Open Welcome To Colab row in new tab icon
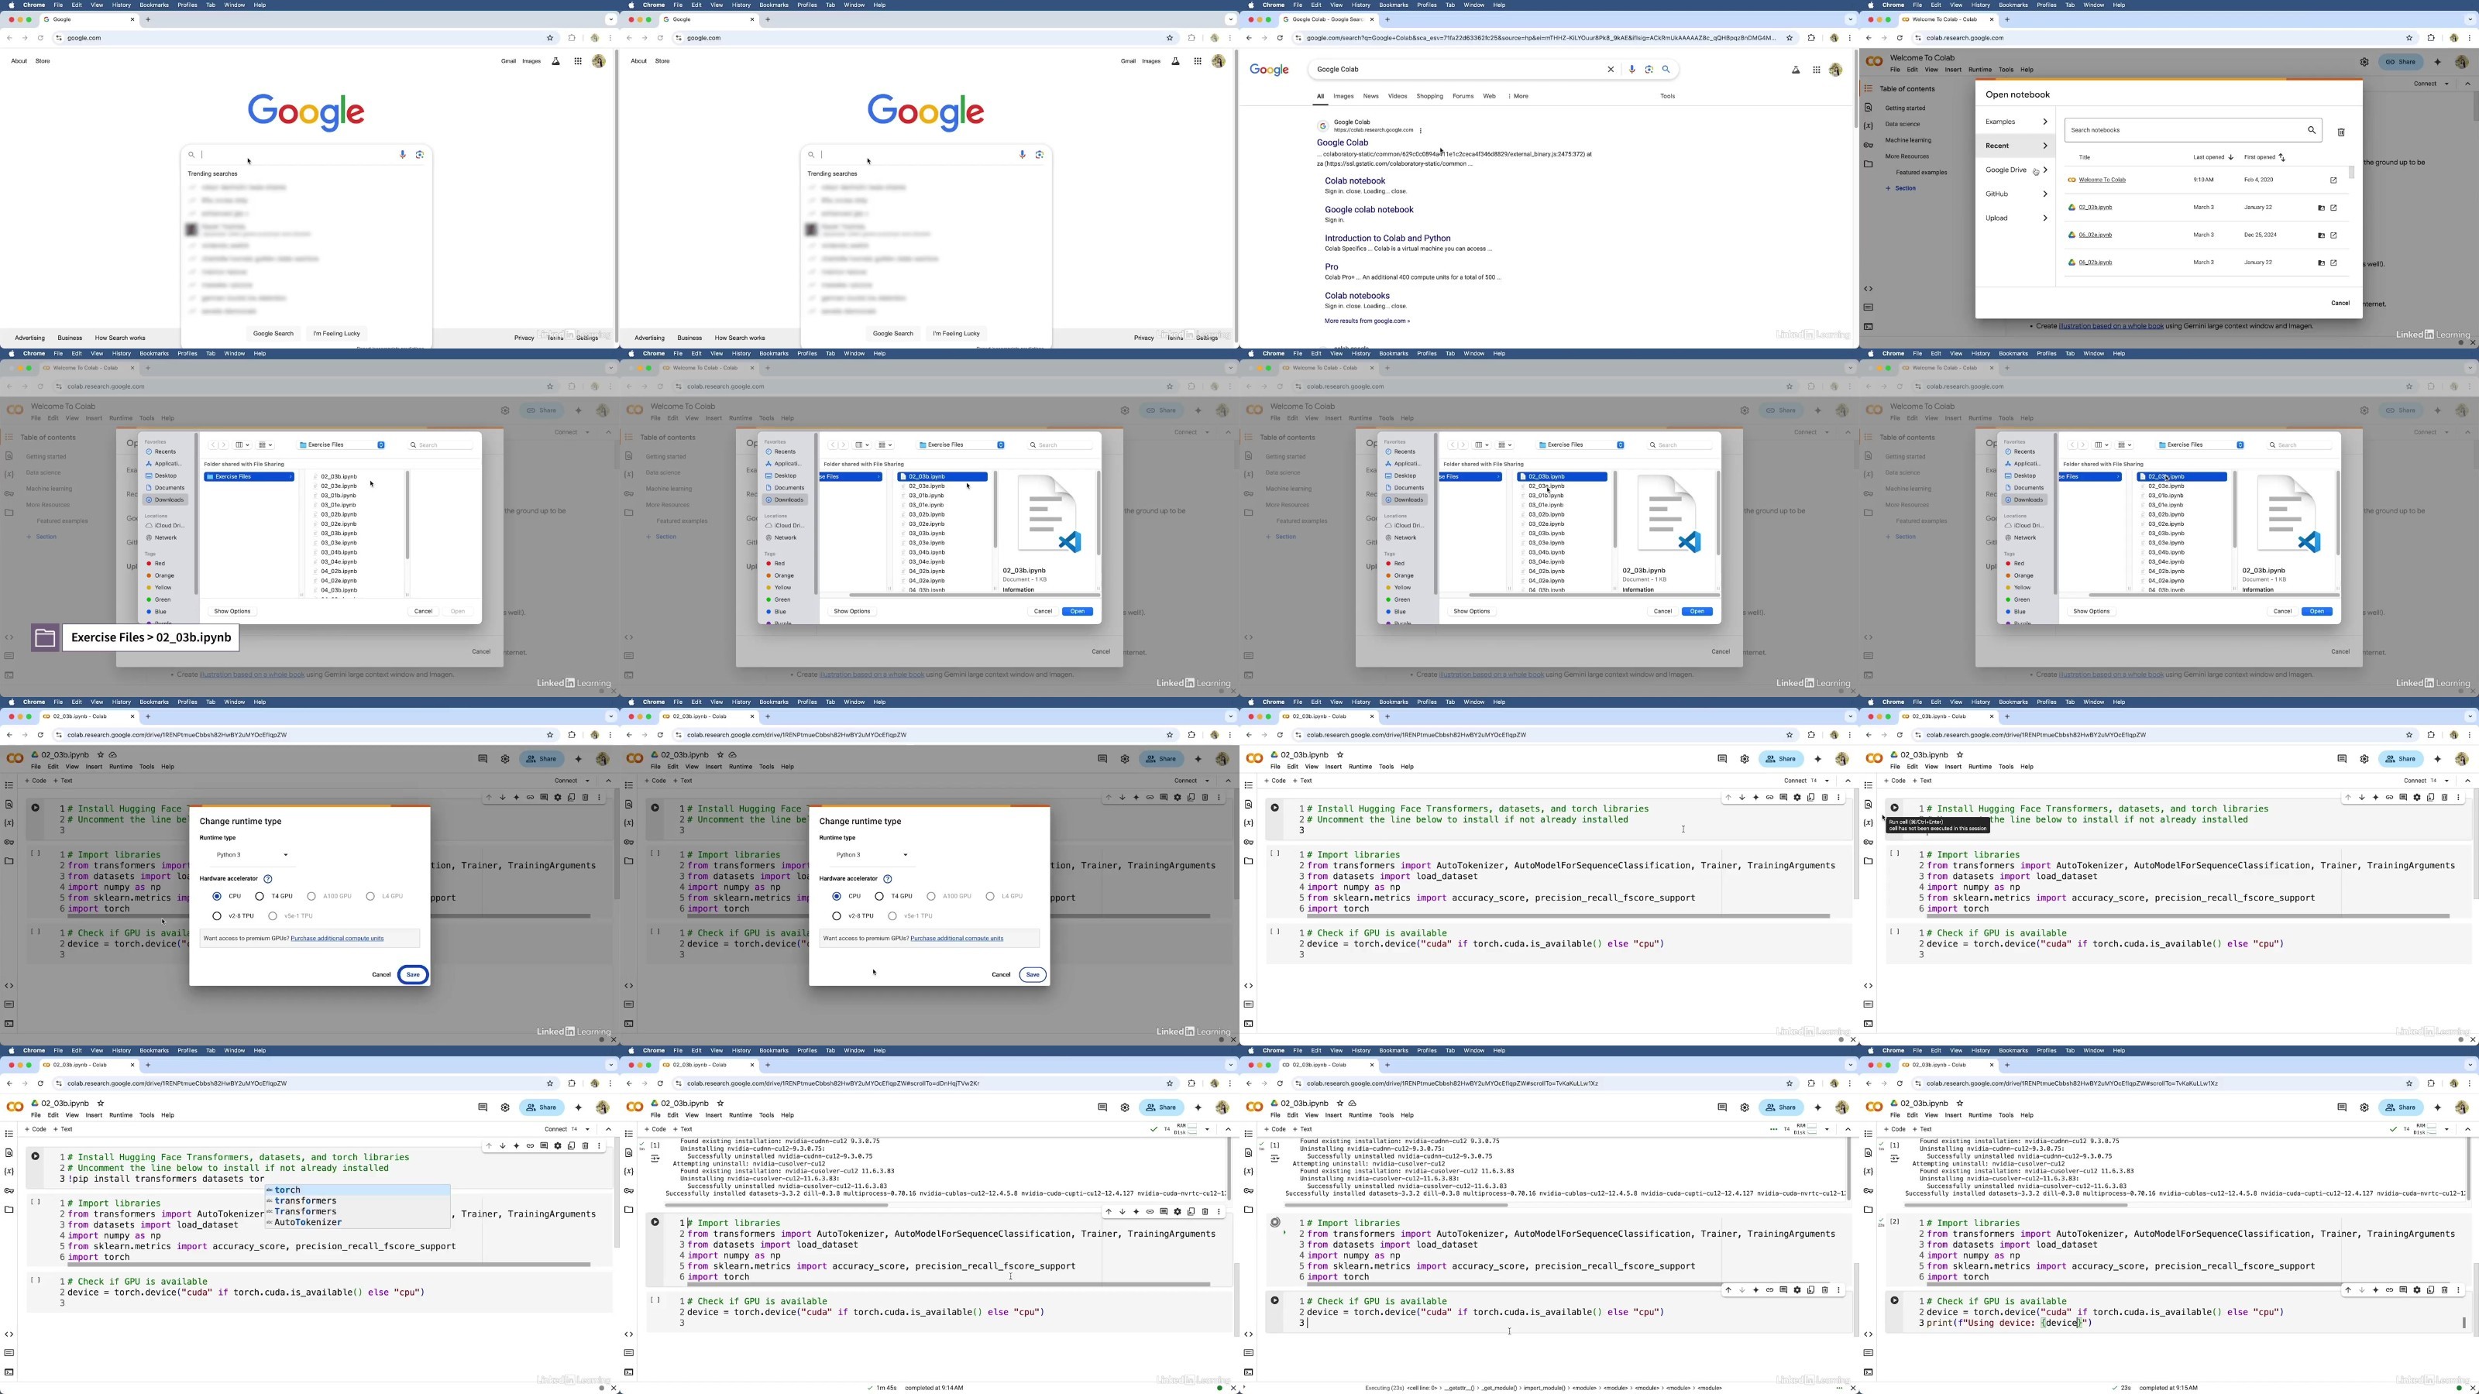 tap(2333, 180)
